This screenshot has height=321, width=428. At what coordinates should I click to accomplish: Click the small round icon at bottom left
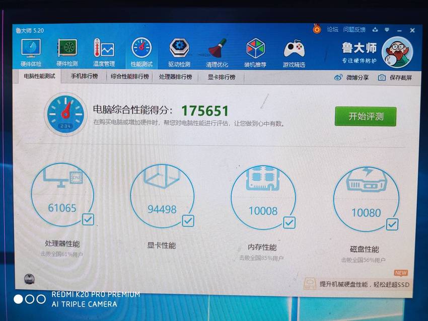(30, 279)
